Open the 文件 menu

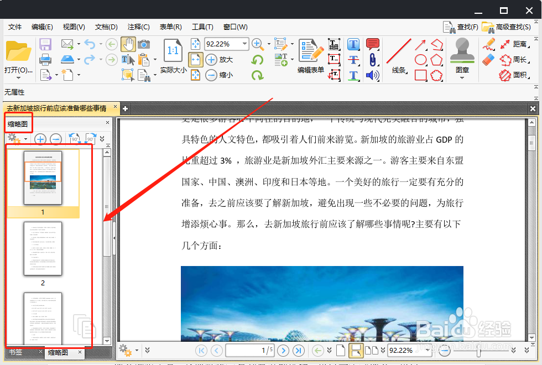pyautogui.click(x=15, y=27)
